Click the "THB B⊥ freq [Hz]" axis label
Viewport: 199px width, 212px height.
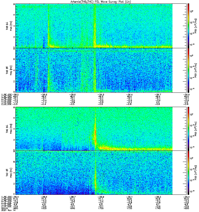click(x=9, y=26)
